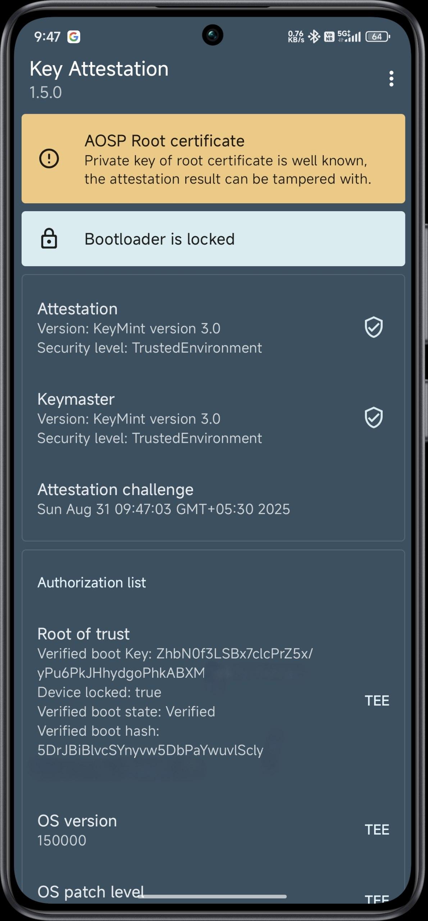This screenshot has width=428, height=921.
Task: Tap the TEE label beside Root of trust
Action: click(377, 700)
